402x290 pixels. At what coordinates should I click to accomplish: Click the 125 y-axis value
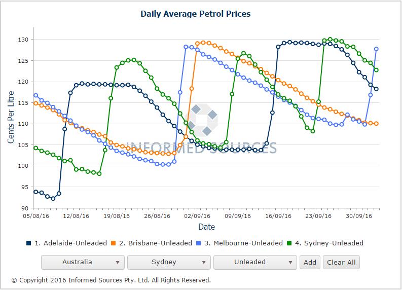tap(23, 61)
